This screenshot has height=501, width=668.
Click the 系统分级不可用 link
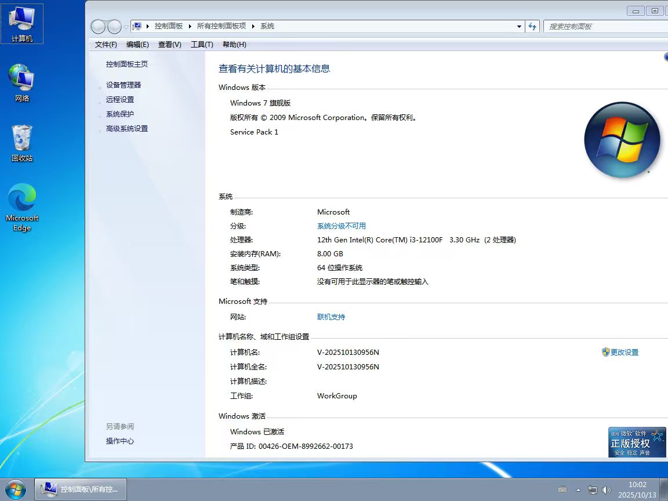pyautogui.click(x=342, y=226)
